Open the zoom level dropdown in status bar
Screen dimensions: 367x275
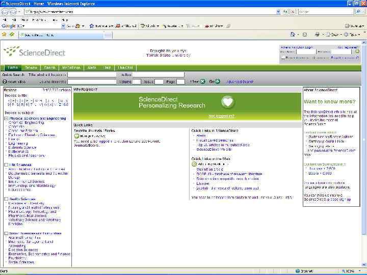(359, 271)
